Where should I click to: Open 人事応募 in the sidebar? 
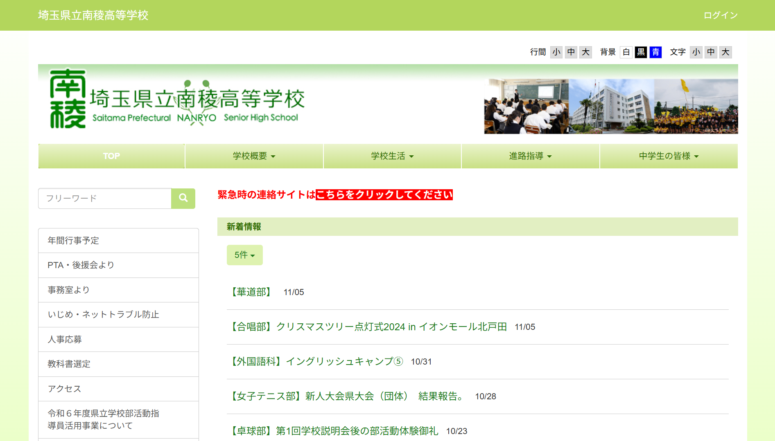[x=118, y=339]
